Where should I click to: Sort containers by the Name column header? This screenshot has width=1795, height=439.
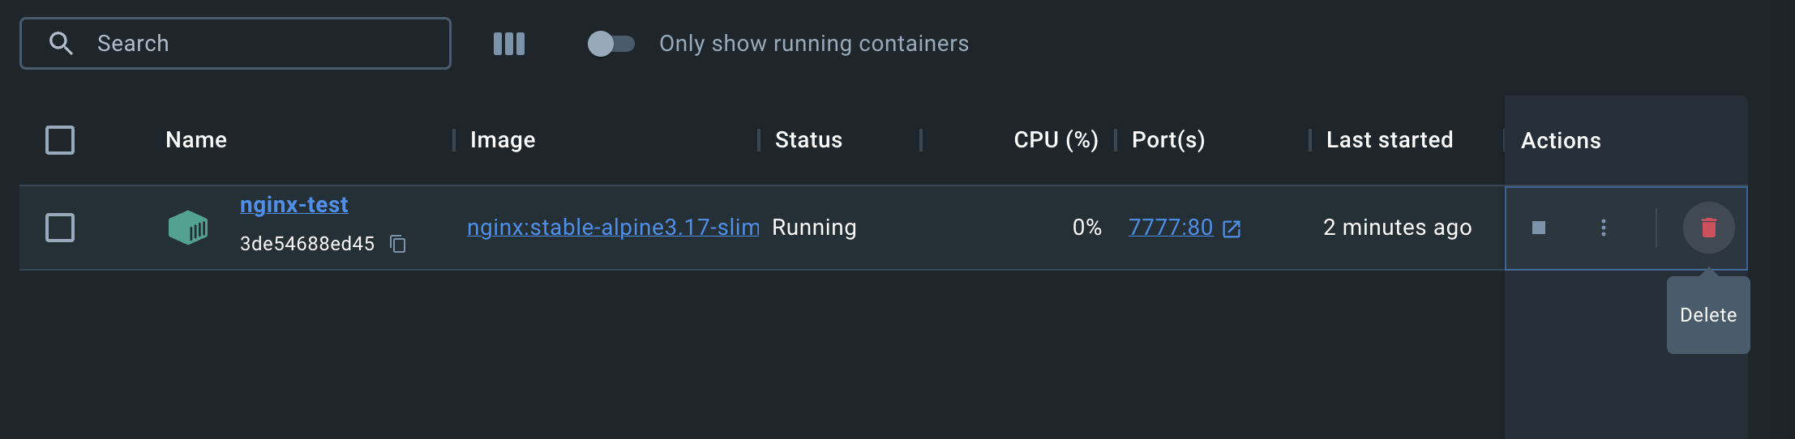click(196, 140)
